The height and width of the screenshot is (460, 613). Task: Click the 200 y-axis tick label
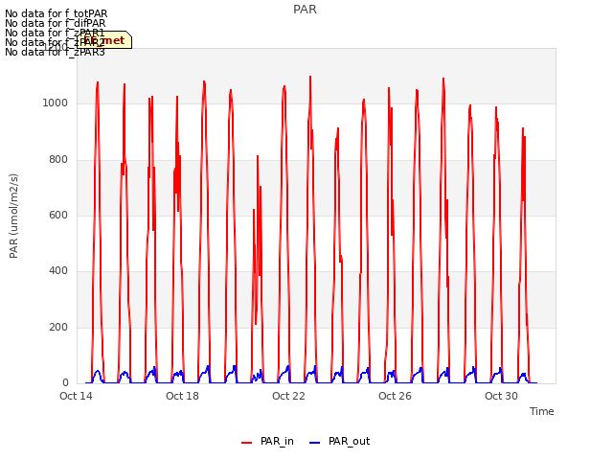58,327
